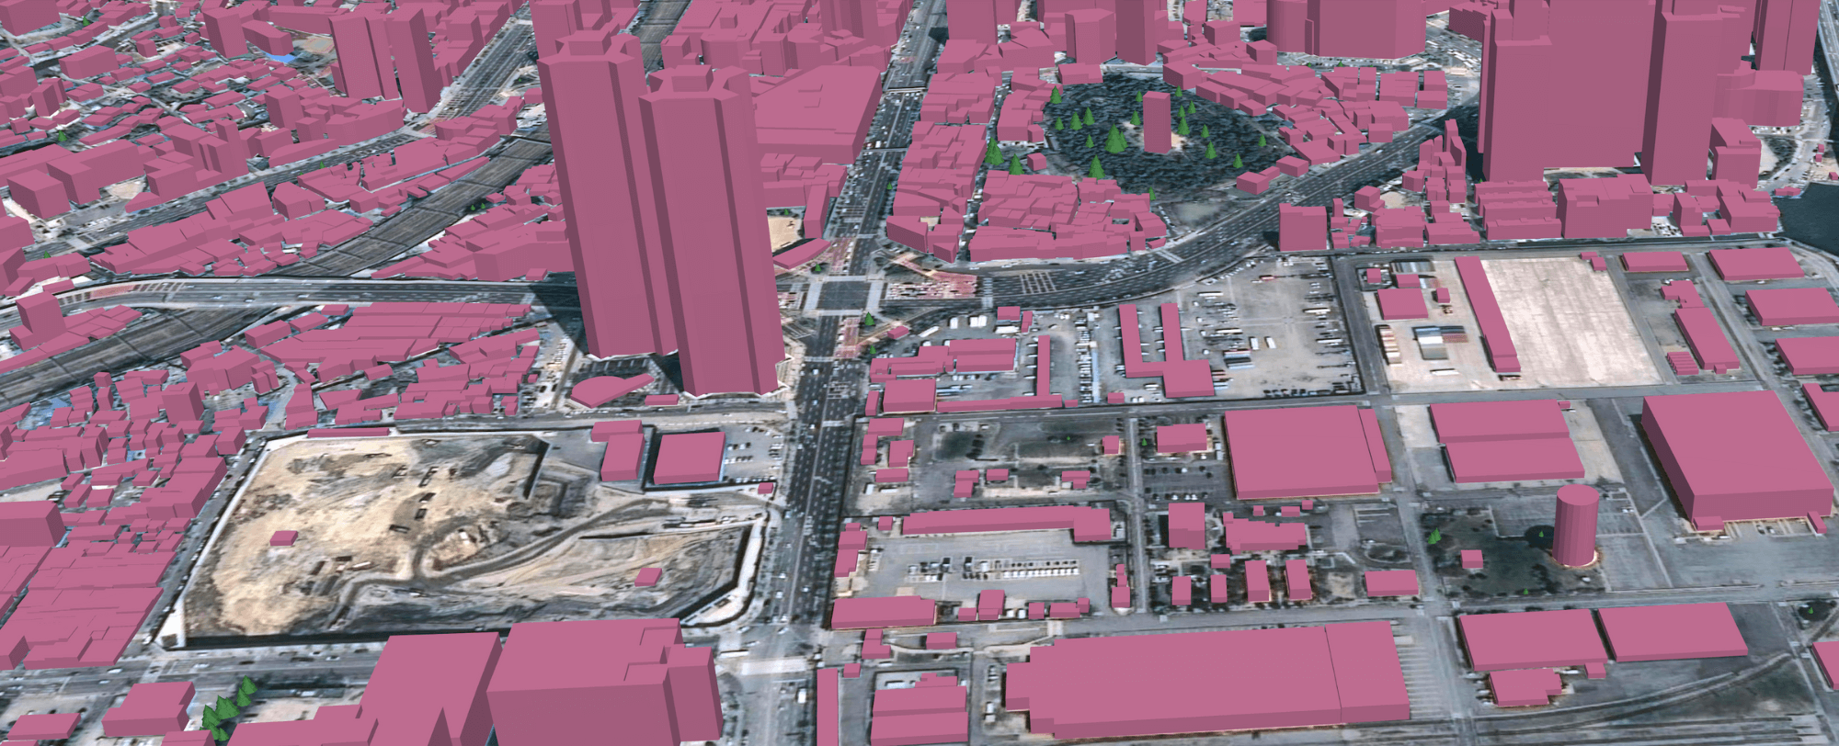The image size is (1839, 746).
Task: Select the right tower of the twin skyscrapers
Action: [713, 230]
